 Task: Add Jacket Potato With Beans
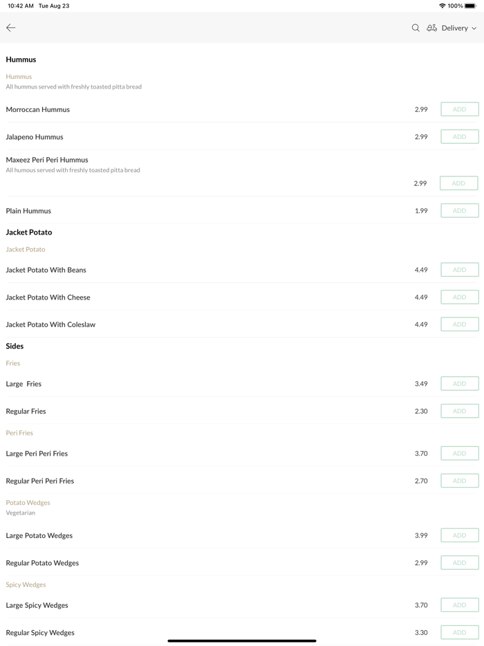(459, 270)
